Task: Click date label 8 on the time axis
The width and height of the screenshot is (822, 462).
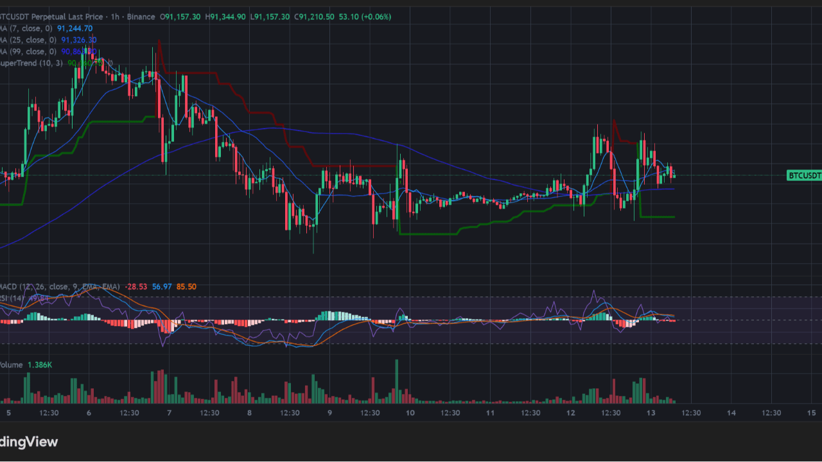Action: point(249,413)
